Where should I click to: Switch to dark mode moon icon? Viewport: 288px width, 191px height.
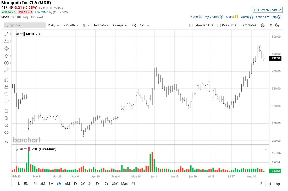[x=277, y=25]
